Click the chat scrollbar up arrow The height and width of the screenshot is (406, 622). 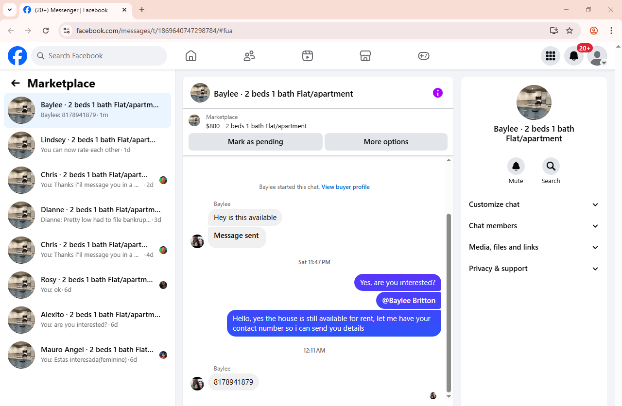click(x=449, y=160)
